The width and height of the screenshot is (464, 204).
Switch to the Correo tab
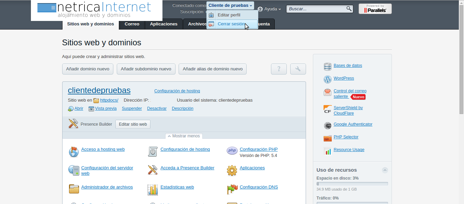pyautogui.click(x=132, y=24)
